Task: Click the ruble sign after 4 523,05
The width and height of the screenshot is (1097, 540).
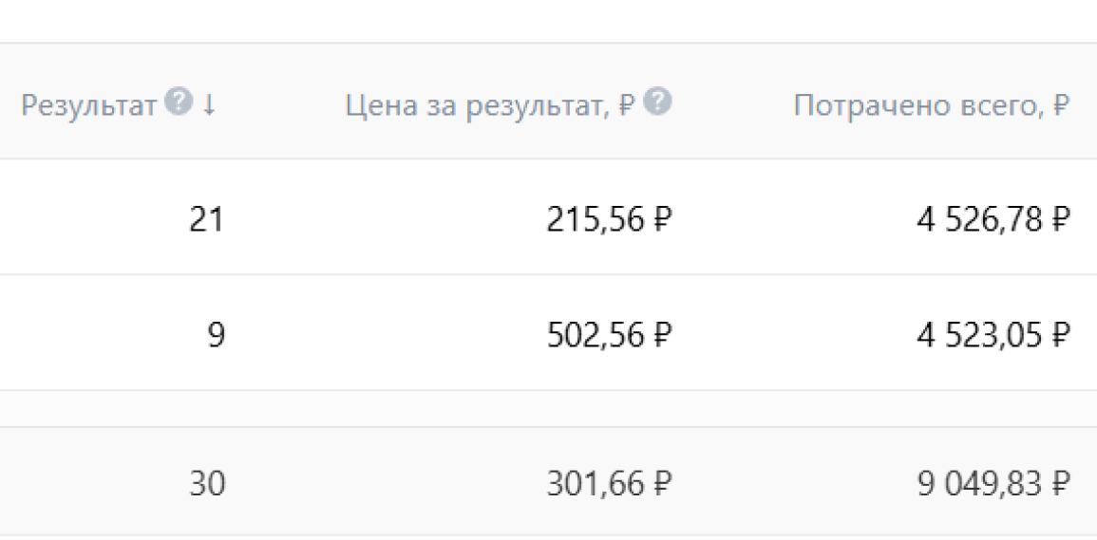Action: coord(1061,335)
